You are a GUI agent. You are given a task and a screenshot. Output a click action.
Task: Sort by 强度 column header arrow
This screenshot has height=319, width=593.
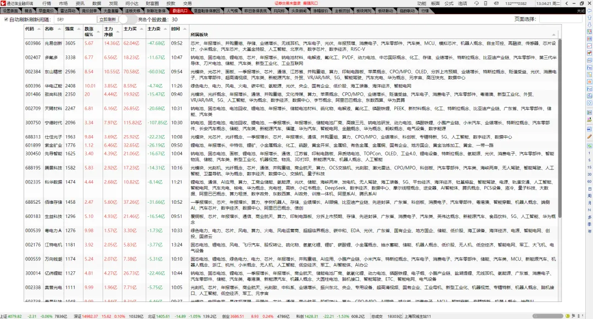tap(79, 29)
